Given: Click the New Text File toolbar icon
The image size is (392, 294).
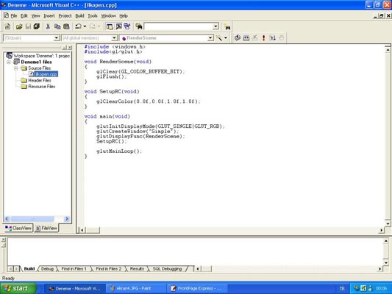Looking at the screenshot, I should 8,26.
